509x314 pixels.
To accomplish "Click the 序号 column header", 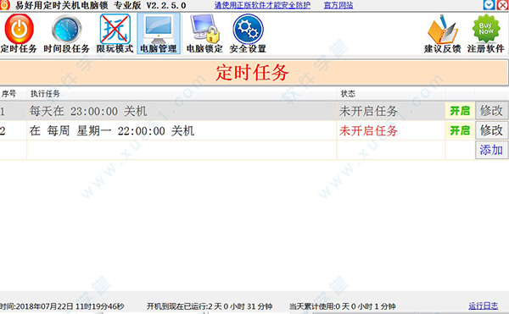I will 8,94.
